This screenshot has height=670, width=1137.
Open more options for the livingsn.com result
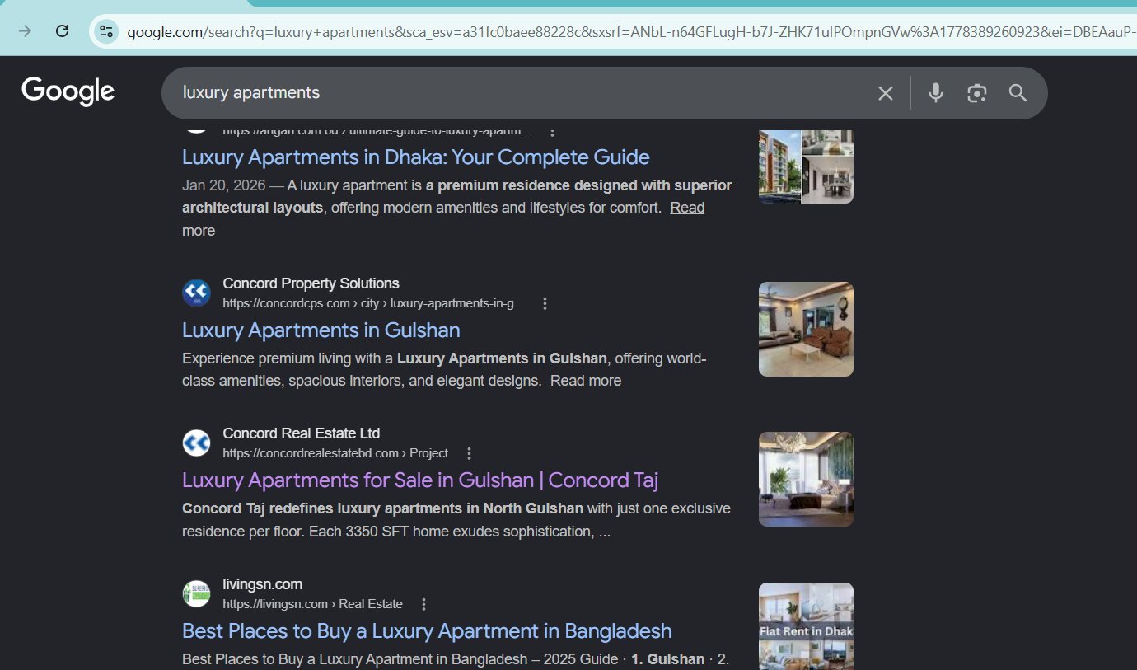[423, 604]
